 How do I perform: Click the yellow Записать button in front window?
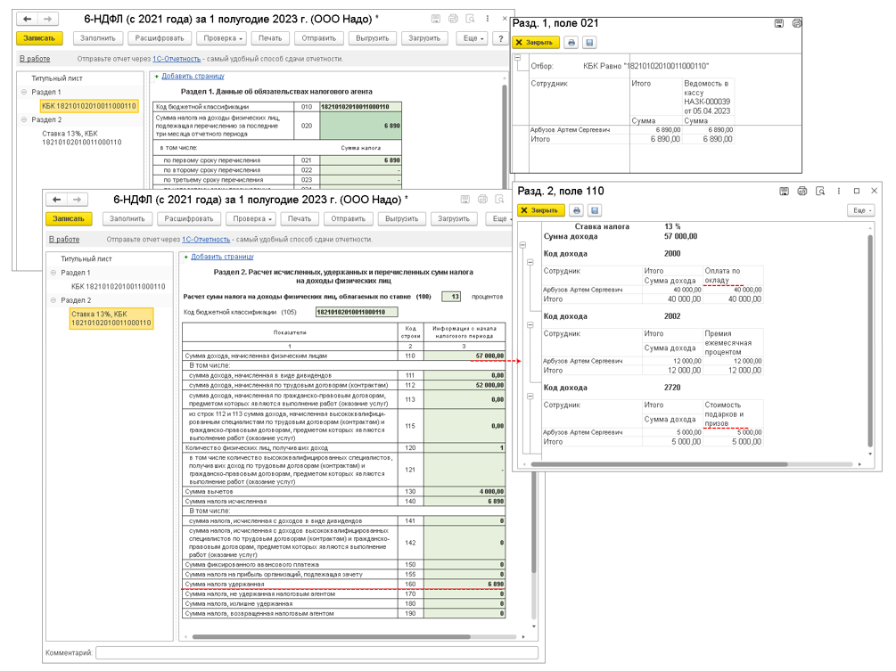click(x=69, y=219)
